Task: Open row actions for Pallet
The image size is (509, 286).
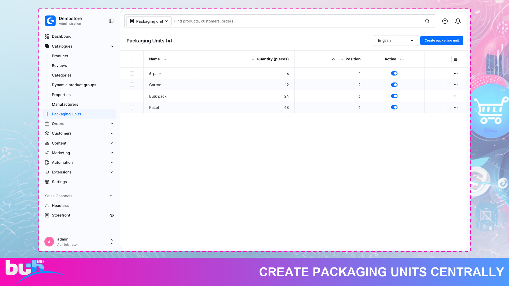Action: 456,107
